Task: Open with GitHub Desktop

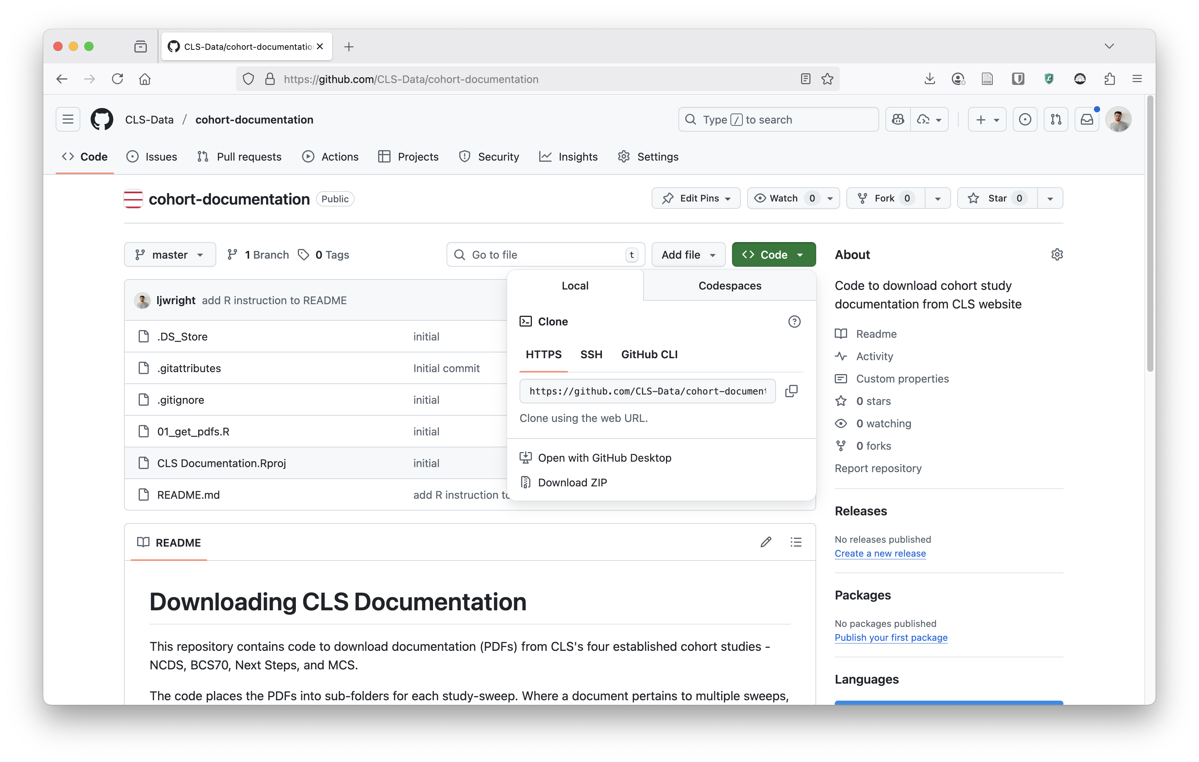Action: click(596, 457)
